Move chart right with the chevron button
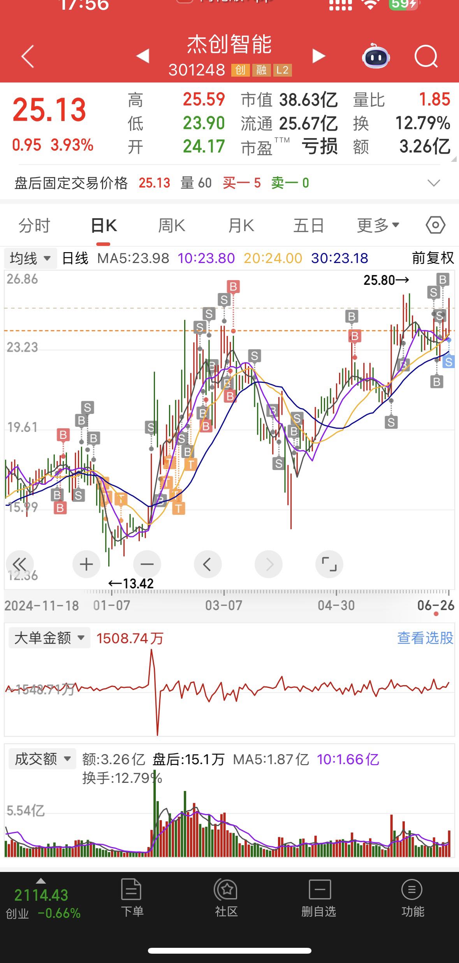Screen dimensions: 459x963 pos(268,564)
